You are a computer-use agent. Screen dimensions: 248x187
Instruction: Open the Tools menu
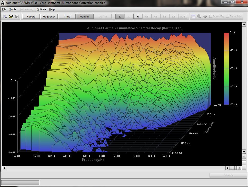point(13,9)
